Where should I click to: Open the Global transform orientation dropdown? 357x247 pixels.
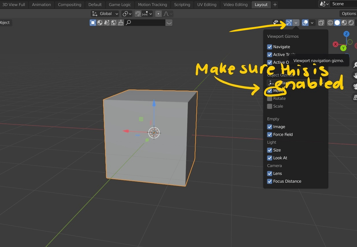[x=105, y=14]
